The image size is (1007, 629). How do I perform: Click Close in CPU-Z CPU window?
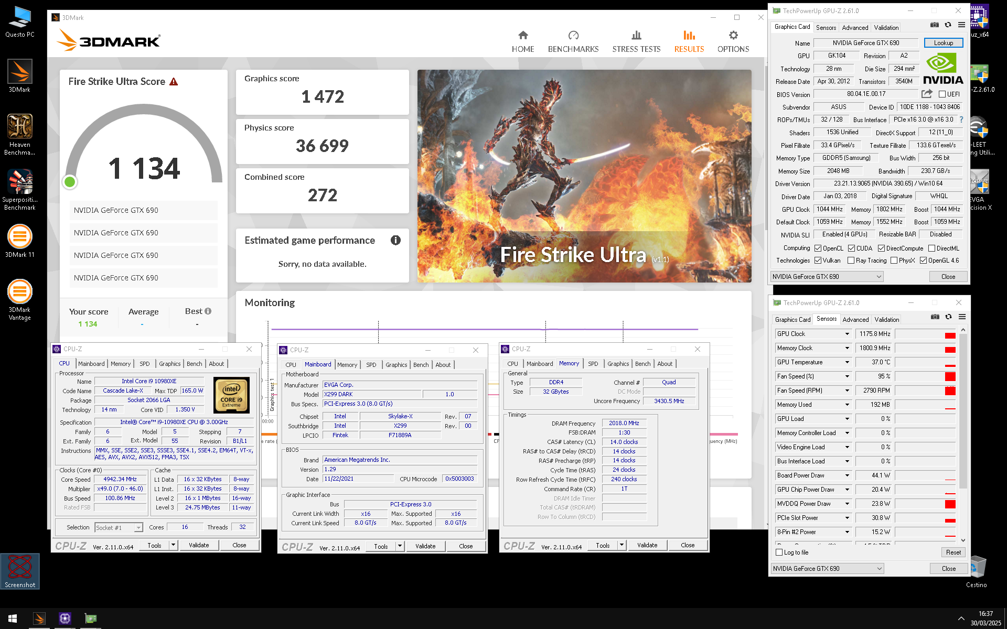click(239, 545)
